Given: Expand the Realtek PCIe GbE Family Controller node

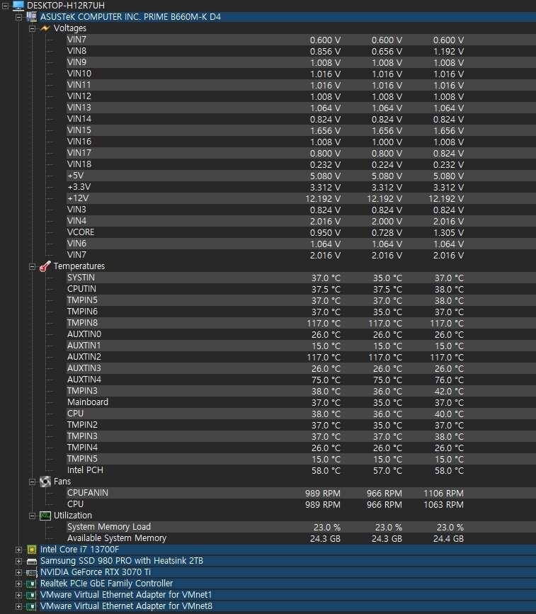Looking at the screenshot, I should (18, 584).
